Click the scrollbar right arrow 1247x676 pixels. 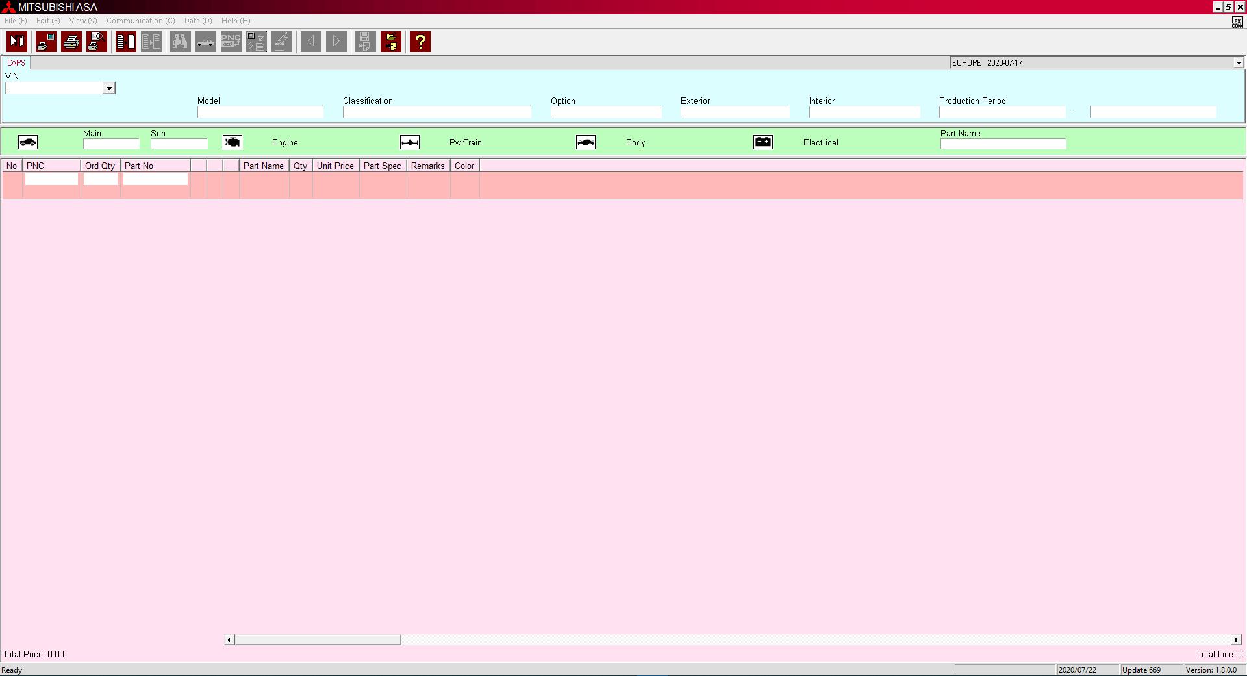click(1237, 640)
